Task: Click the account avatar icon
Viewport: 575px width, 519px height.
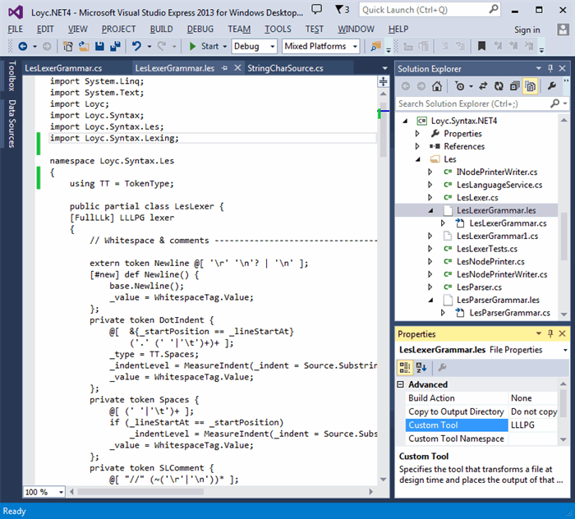Action: (563, 30)
